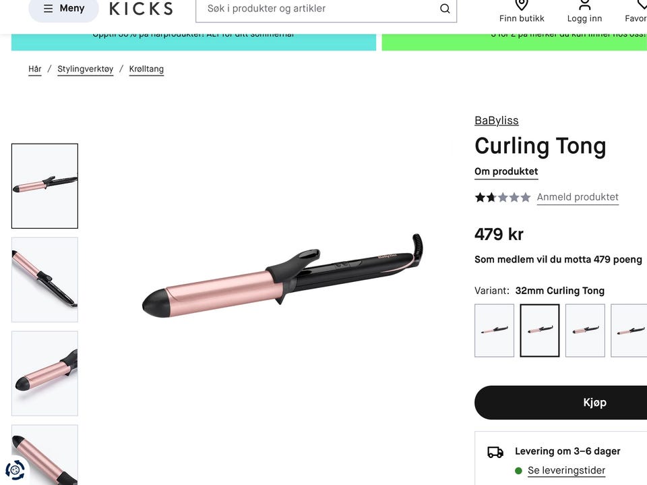This screenshot has height=485, width=647.
Task: Open the Stylingverktøy breadcrumb link
Action: tap(86, 69)
